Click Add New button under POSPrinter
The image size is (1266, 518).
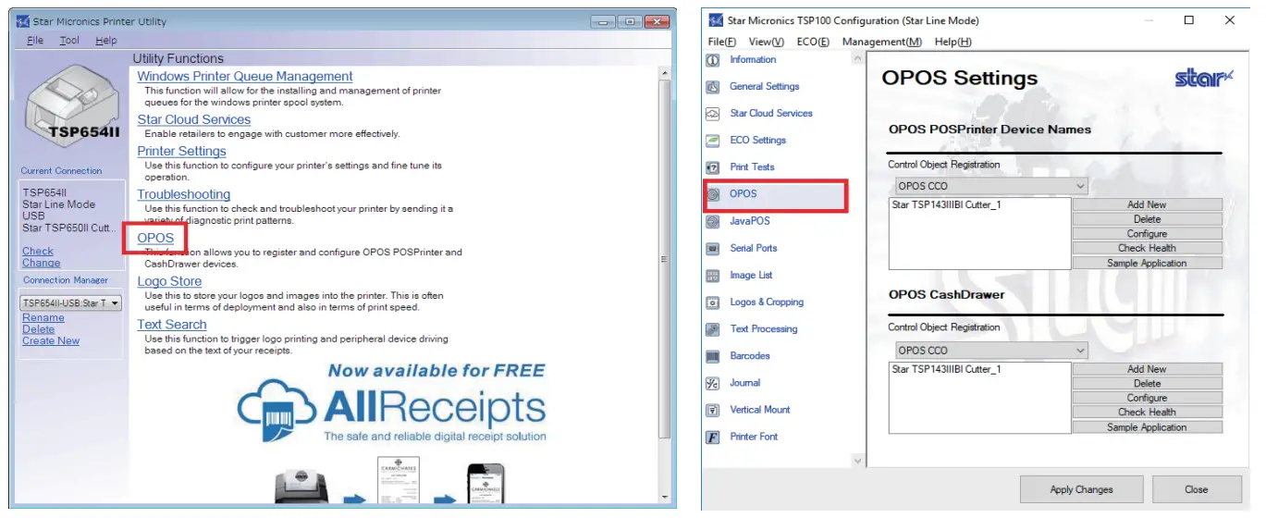pyautogui.click(x=1147, y=205)
